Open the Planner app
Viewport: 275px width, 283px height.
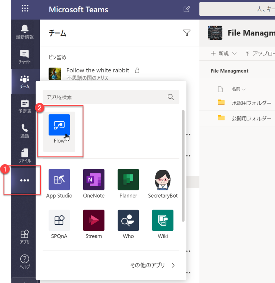pos(128,184)
